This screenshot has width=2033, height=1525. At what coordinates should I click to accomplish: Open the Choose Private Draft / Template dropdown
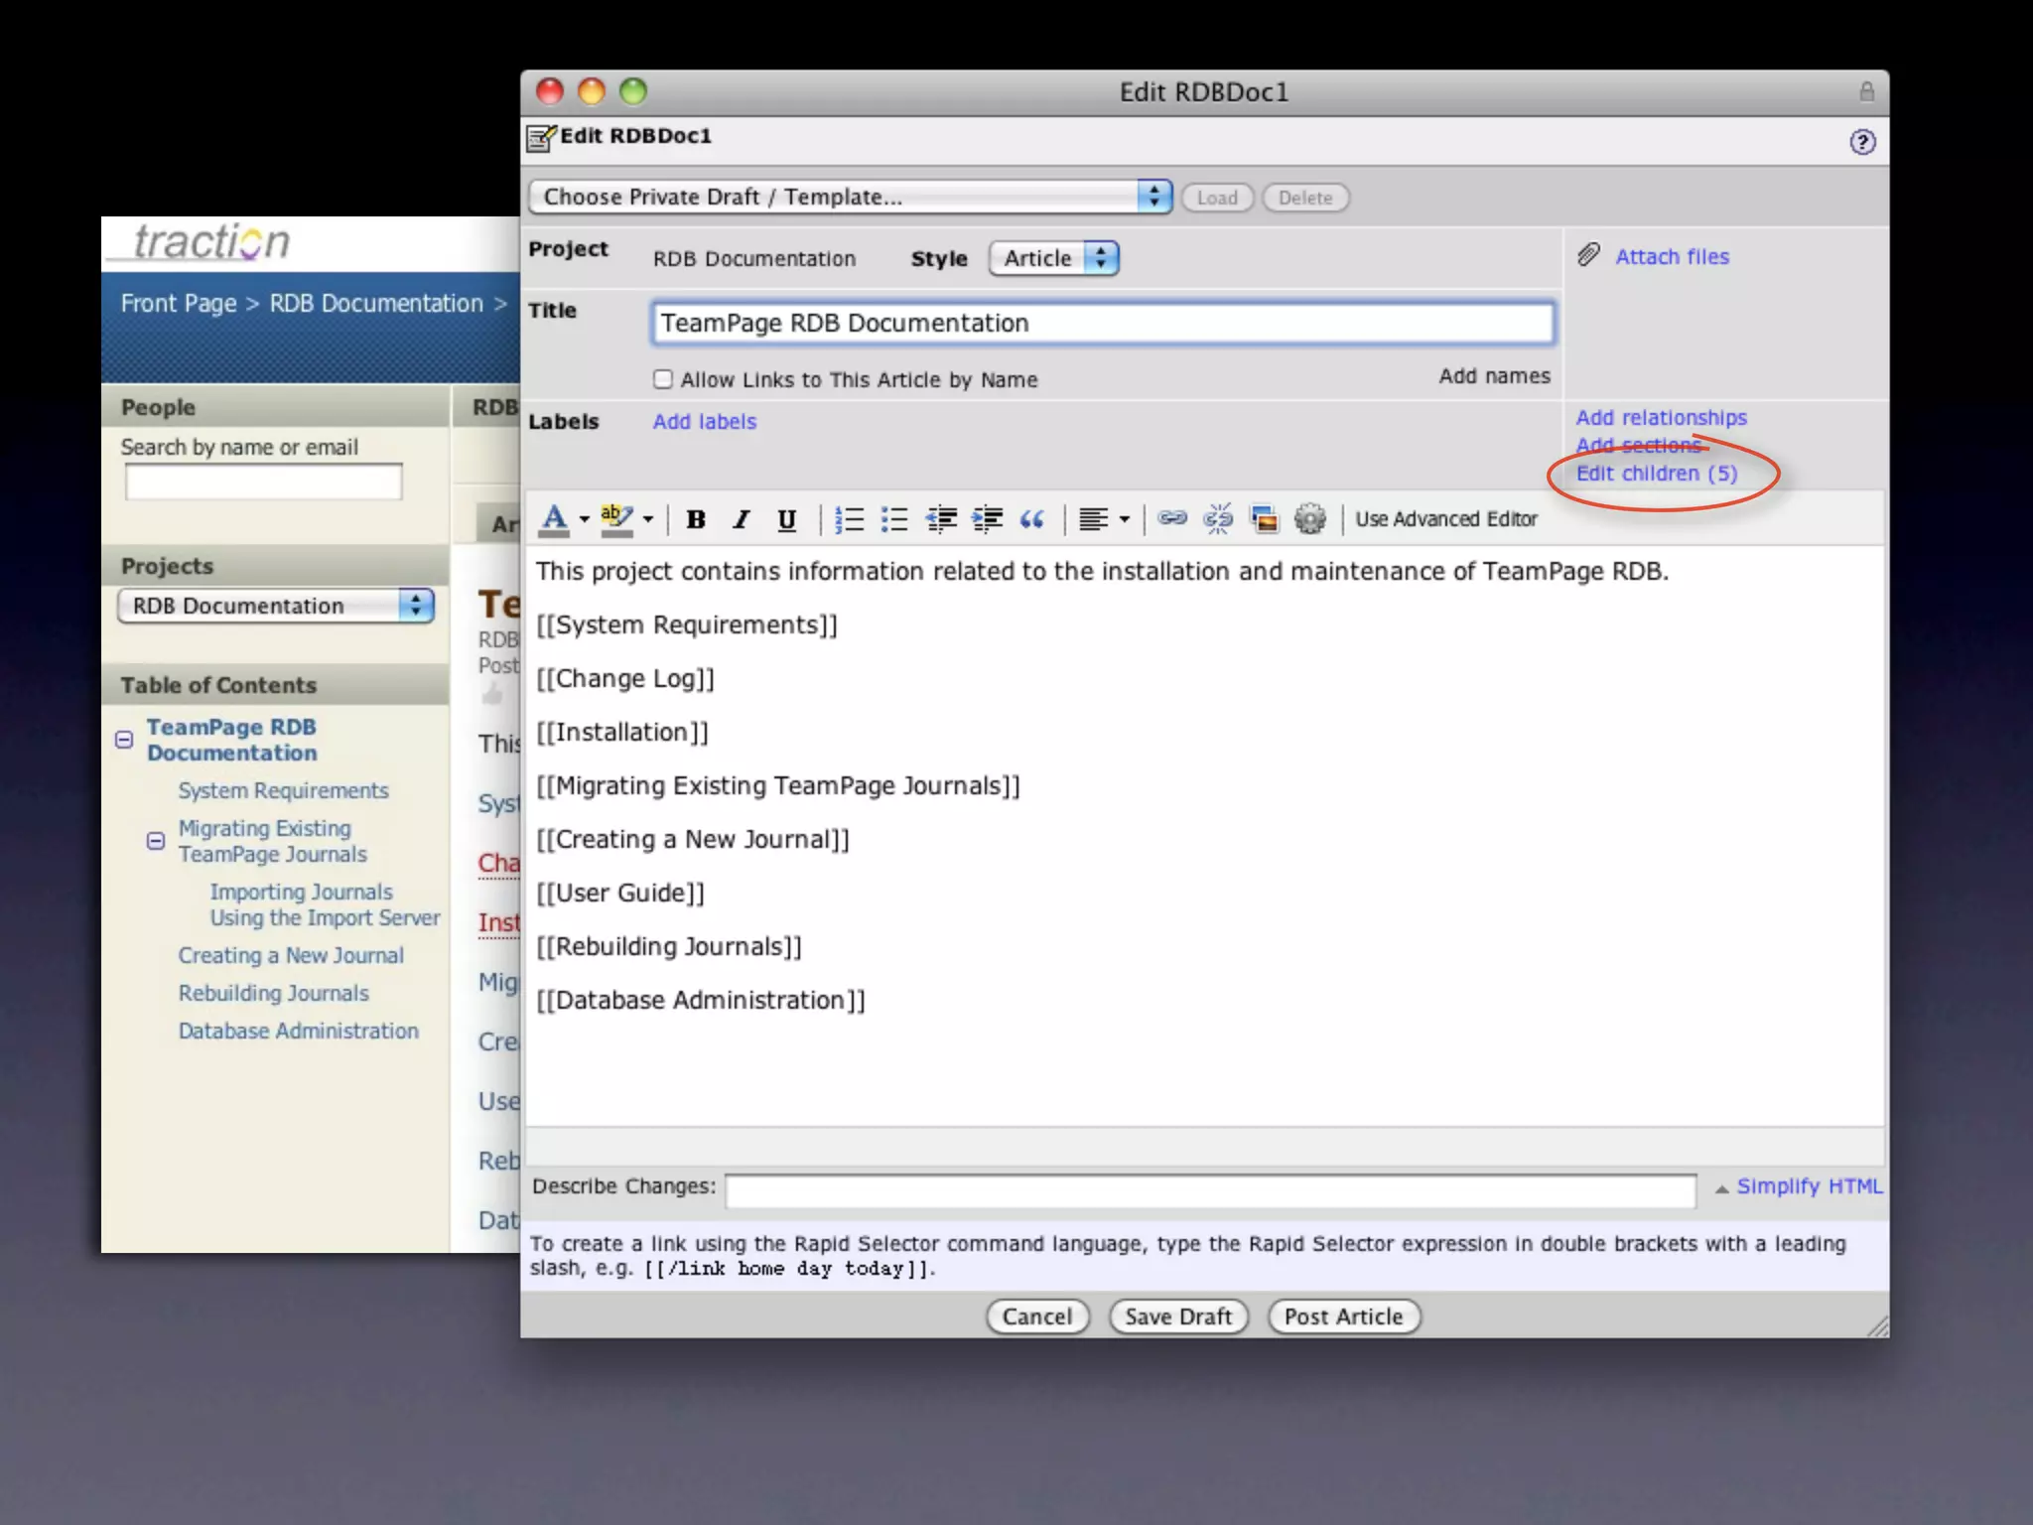(850, 197)
